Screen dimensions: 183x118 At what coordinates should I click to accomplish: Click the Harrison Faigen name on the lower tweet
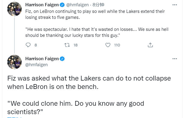coord(42,59)
